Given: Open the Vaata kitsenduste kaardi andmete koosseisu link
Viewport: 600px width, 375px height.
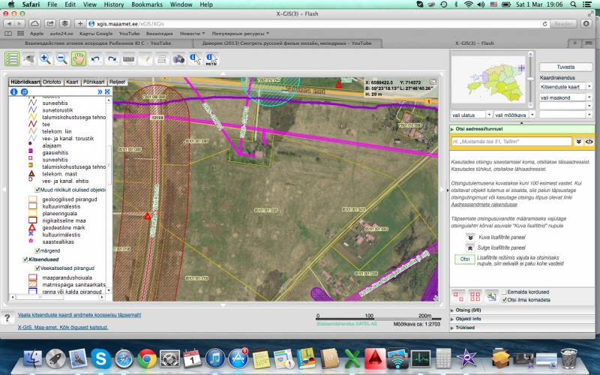Looking at the screenshot, I should (x=79, y=315).
